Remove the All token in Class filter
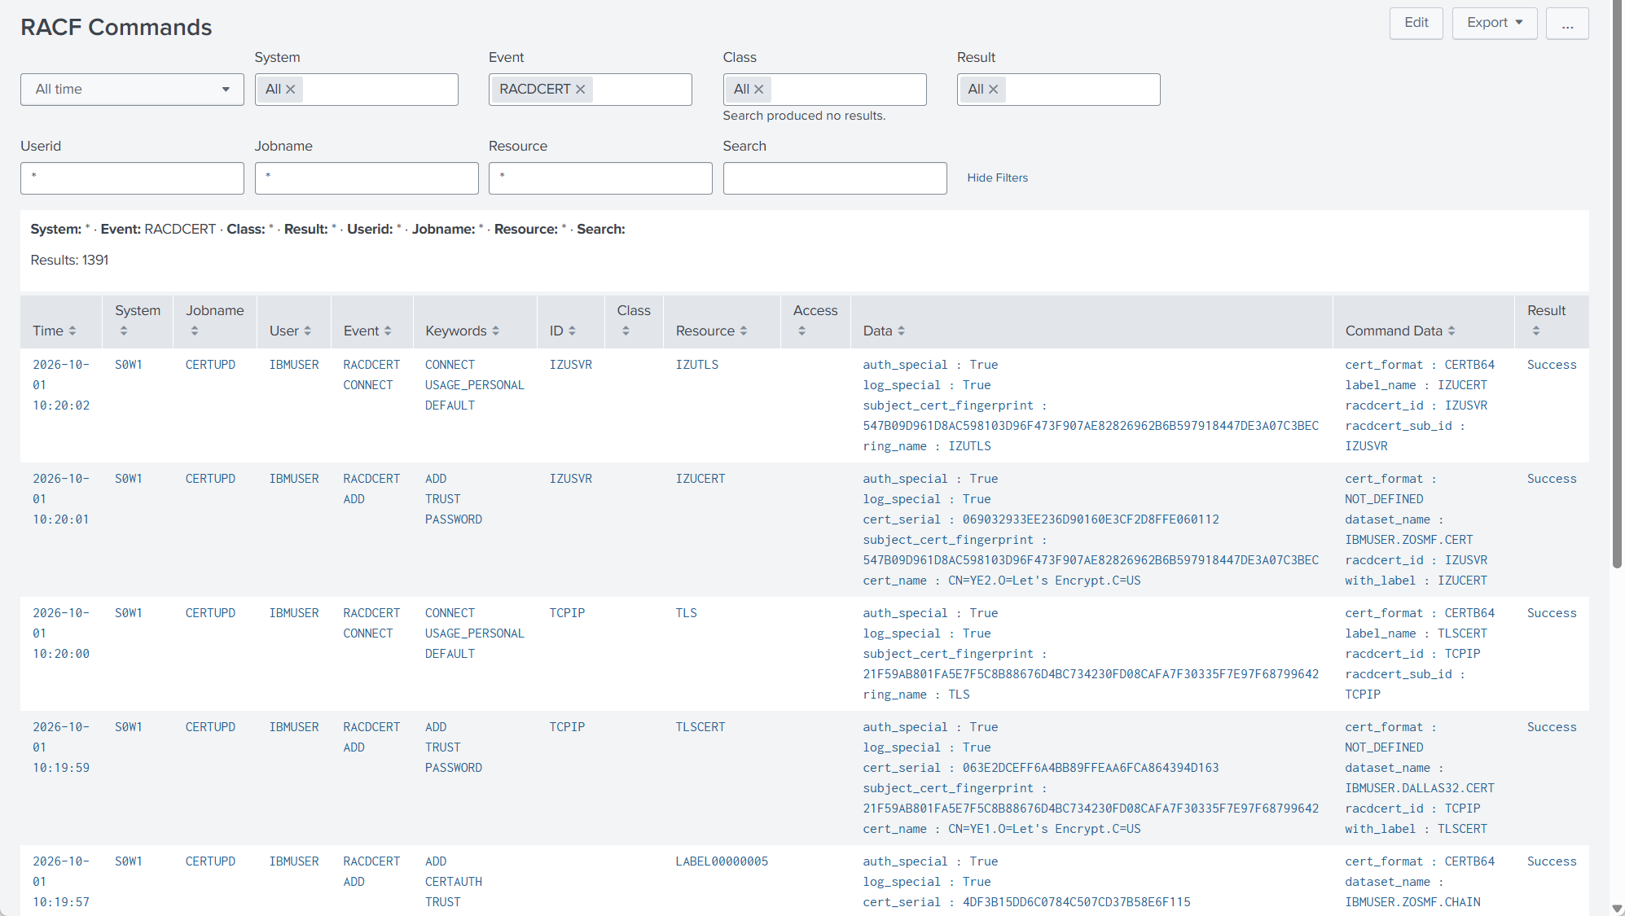 click(x=758, y=90)
